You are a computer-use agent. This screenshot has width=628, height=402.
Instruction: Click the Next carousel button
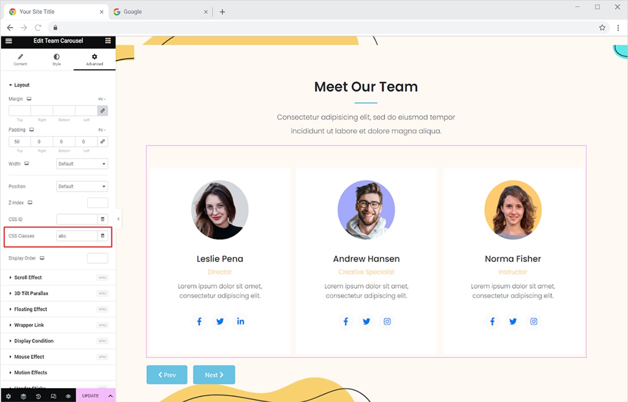pyautogui.click(x=214, y=375)
